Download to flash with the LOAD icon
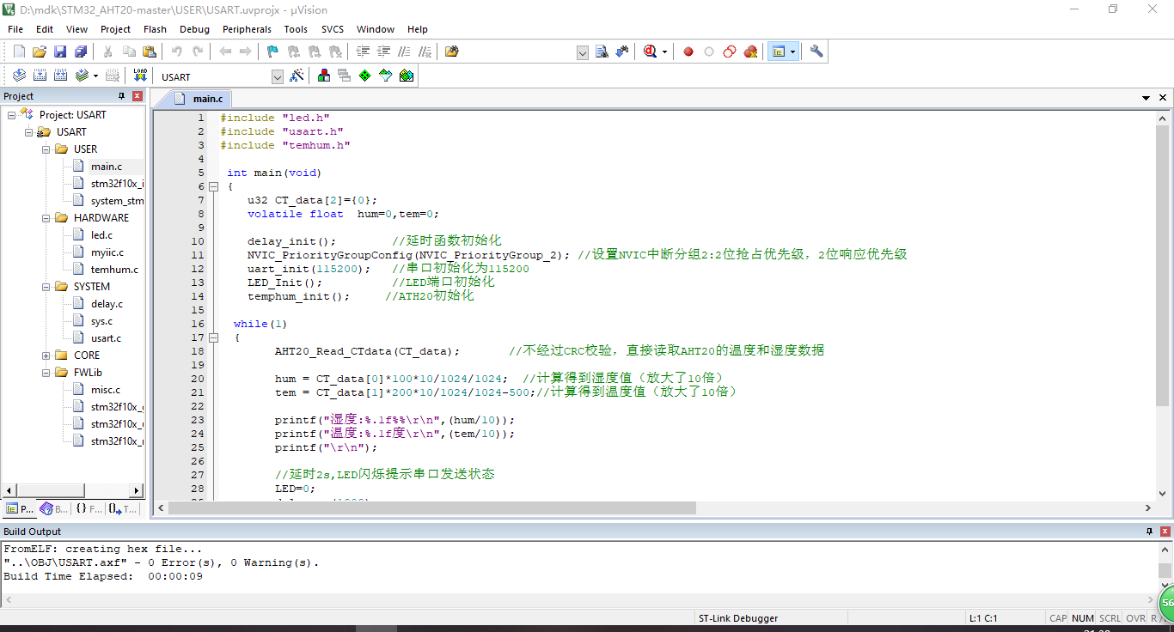The height and width of the screenshot is (632, 1174). (140, 76)
